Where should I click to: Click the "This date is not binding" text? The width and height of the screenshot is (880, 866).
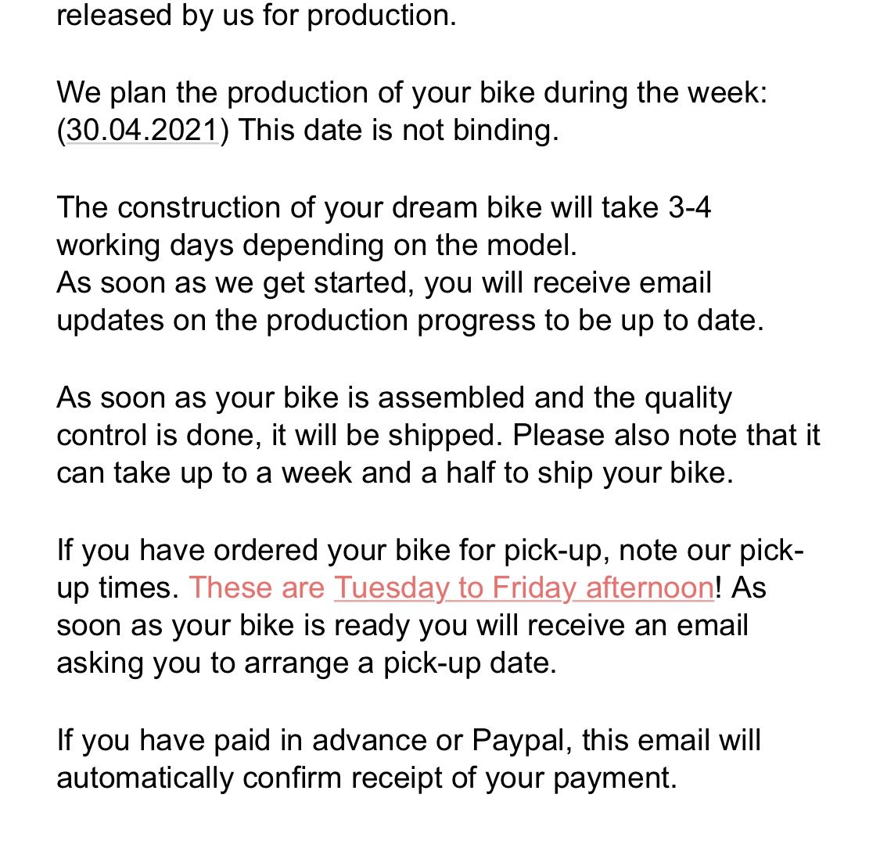[398, 130]
